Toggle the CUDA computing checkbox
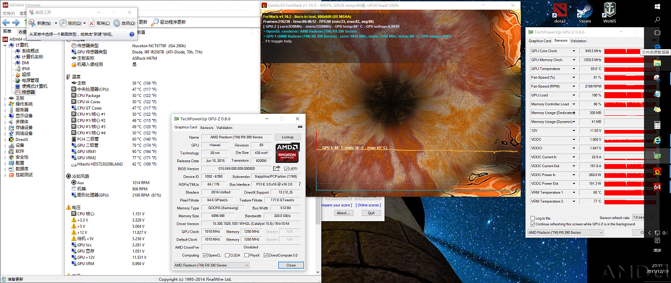671x283 pixels. pos(227,255)
